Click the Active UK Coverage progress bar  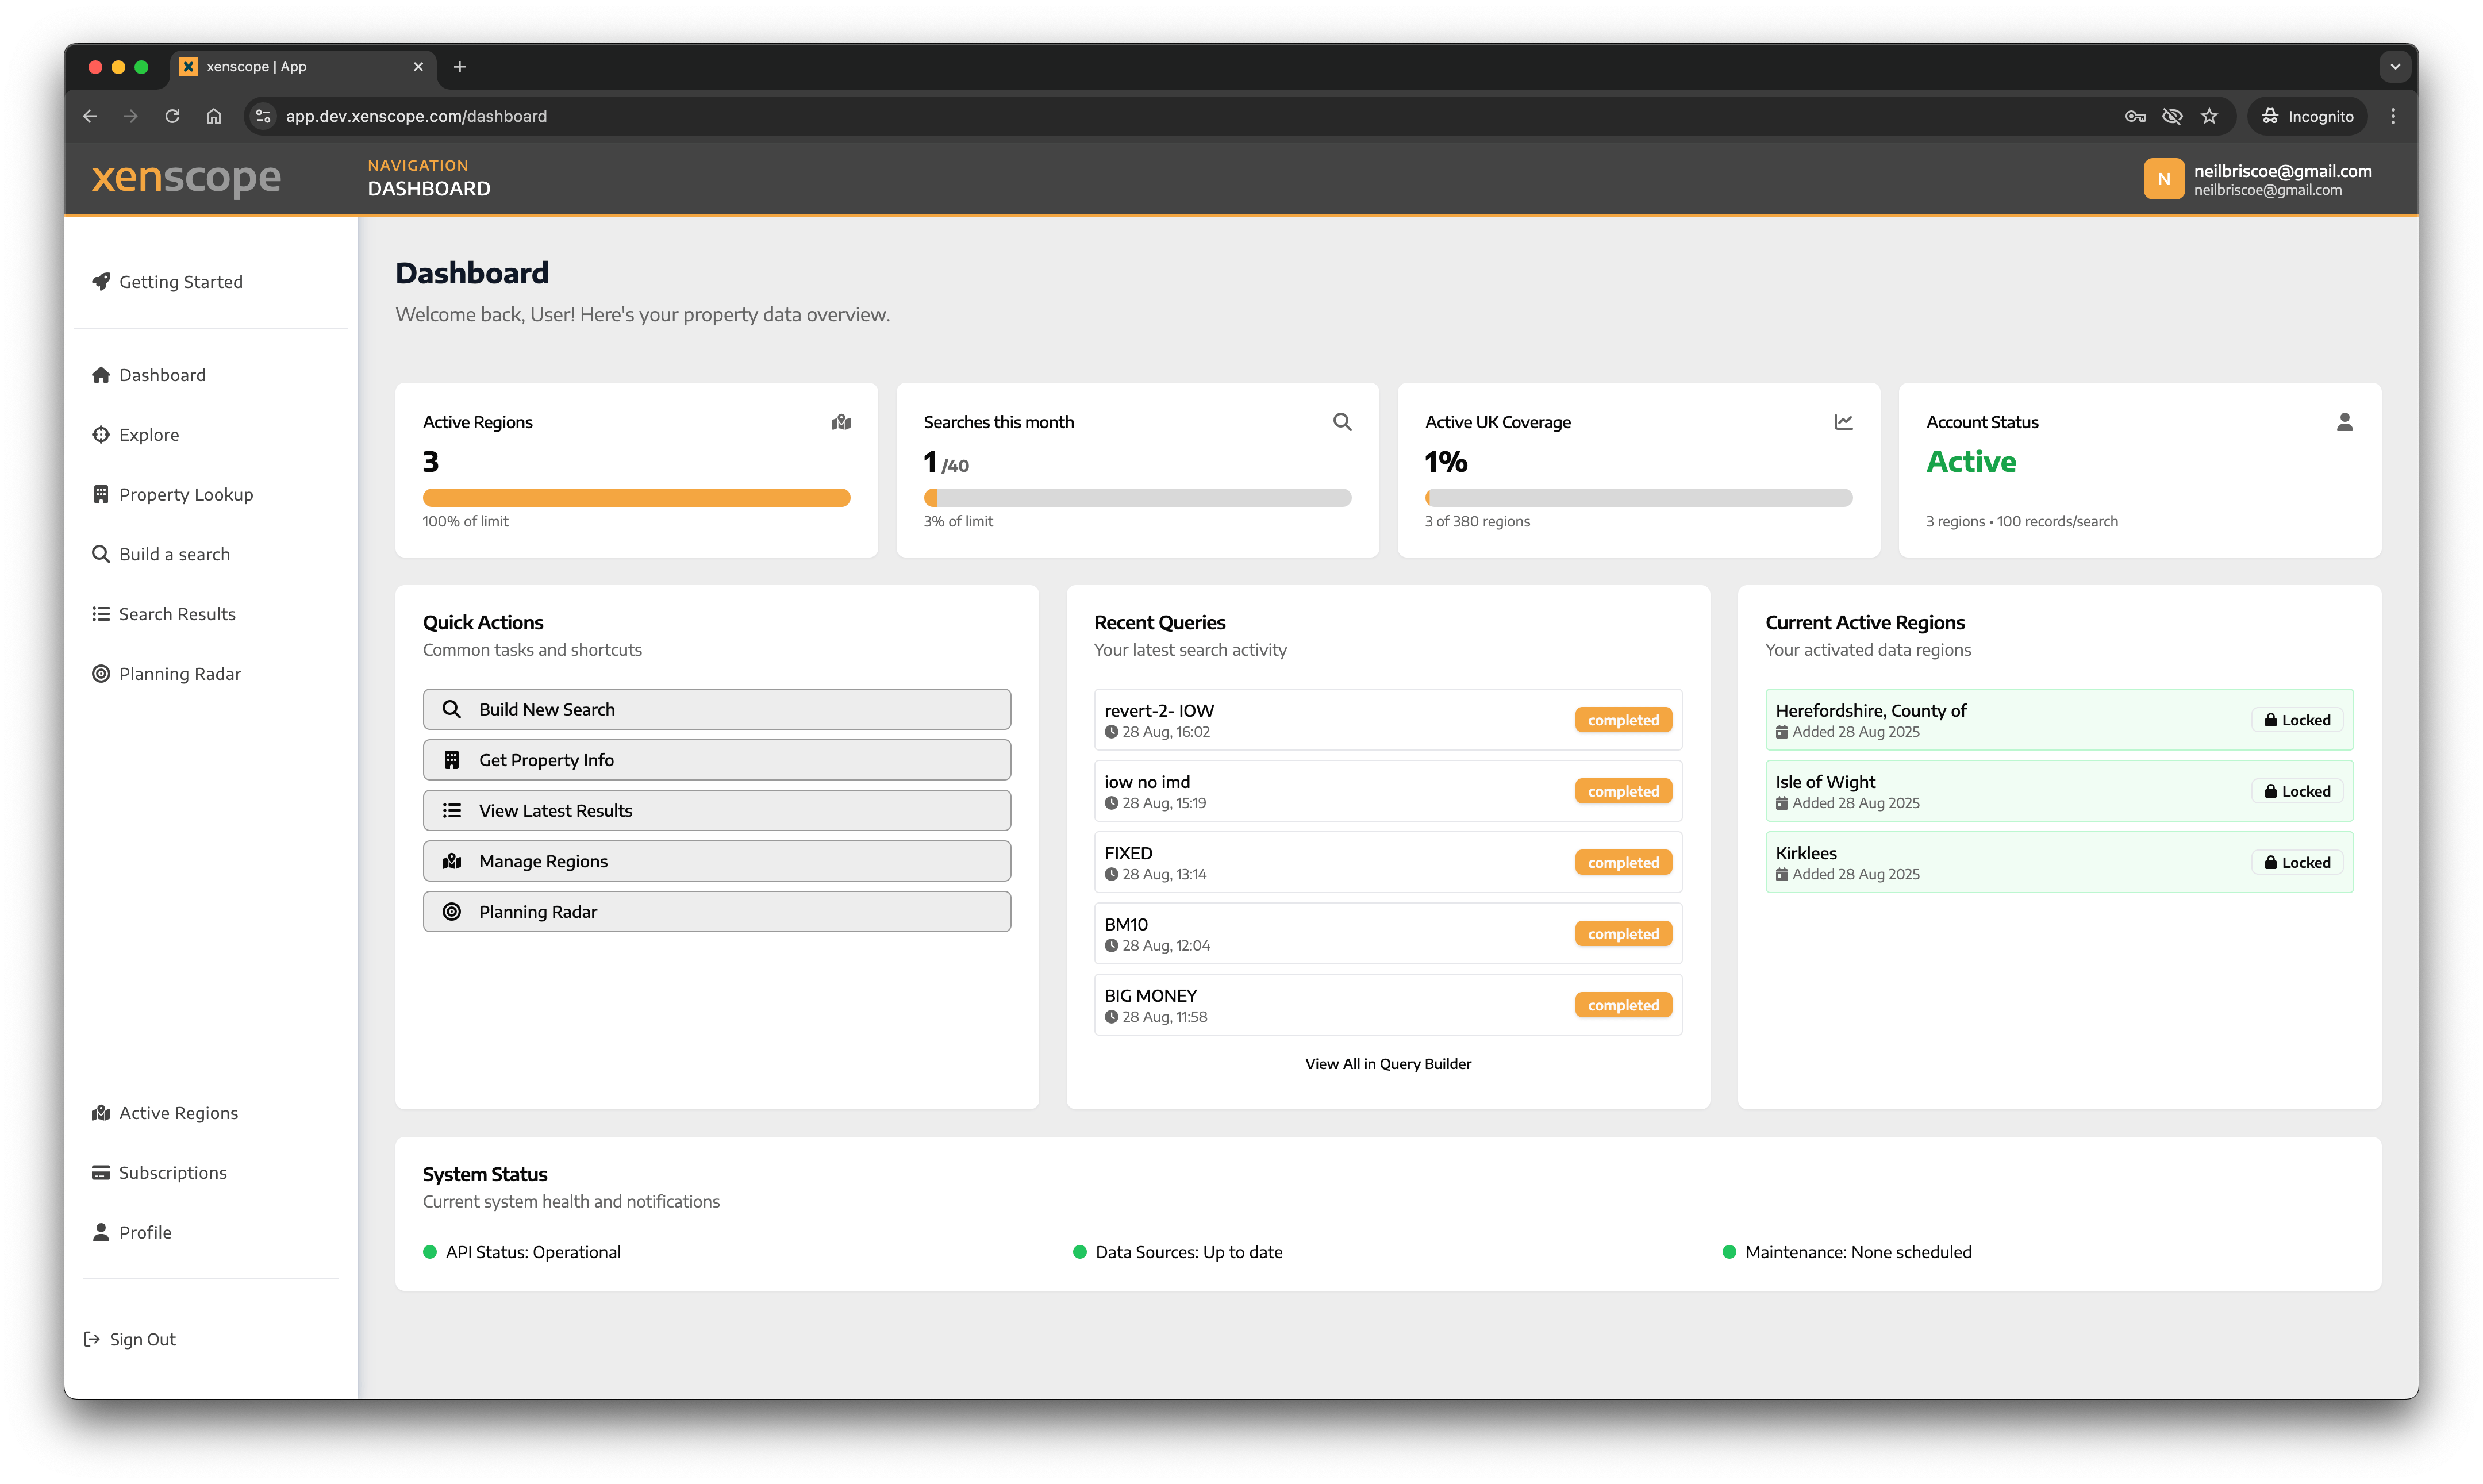click(1638, 498)
